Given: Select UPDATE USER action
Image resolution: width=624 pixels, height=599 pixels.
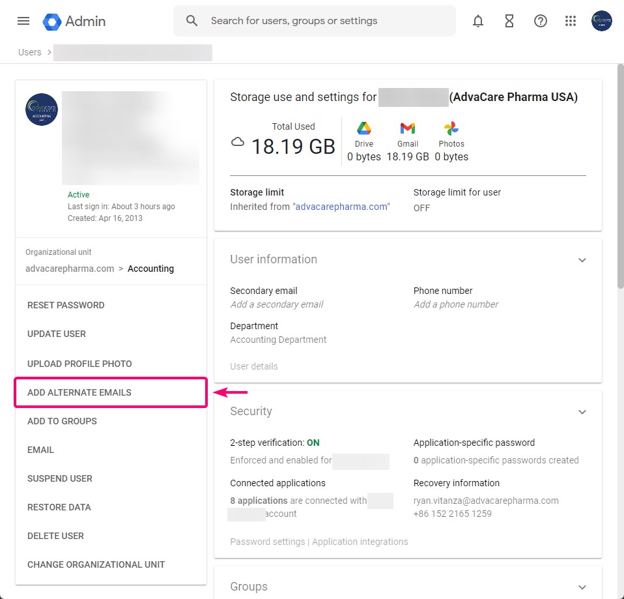Looking at the screenshot, I should click(x=57, y=334).
